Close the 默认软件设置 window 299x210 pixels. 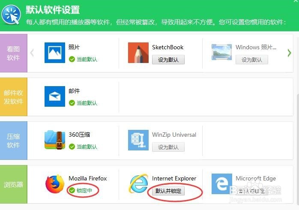pos(296,1)
